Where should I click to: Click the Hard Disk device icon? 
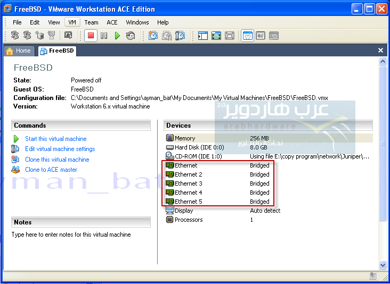tap(169, 147)
